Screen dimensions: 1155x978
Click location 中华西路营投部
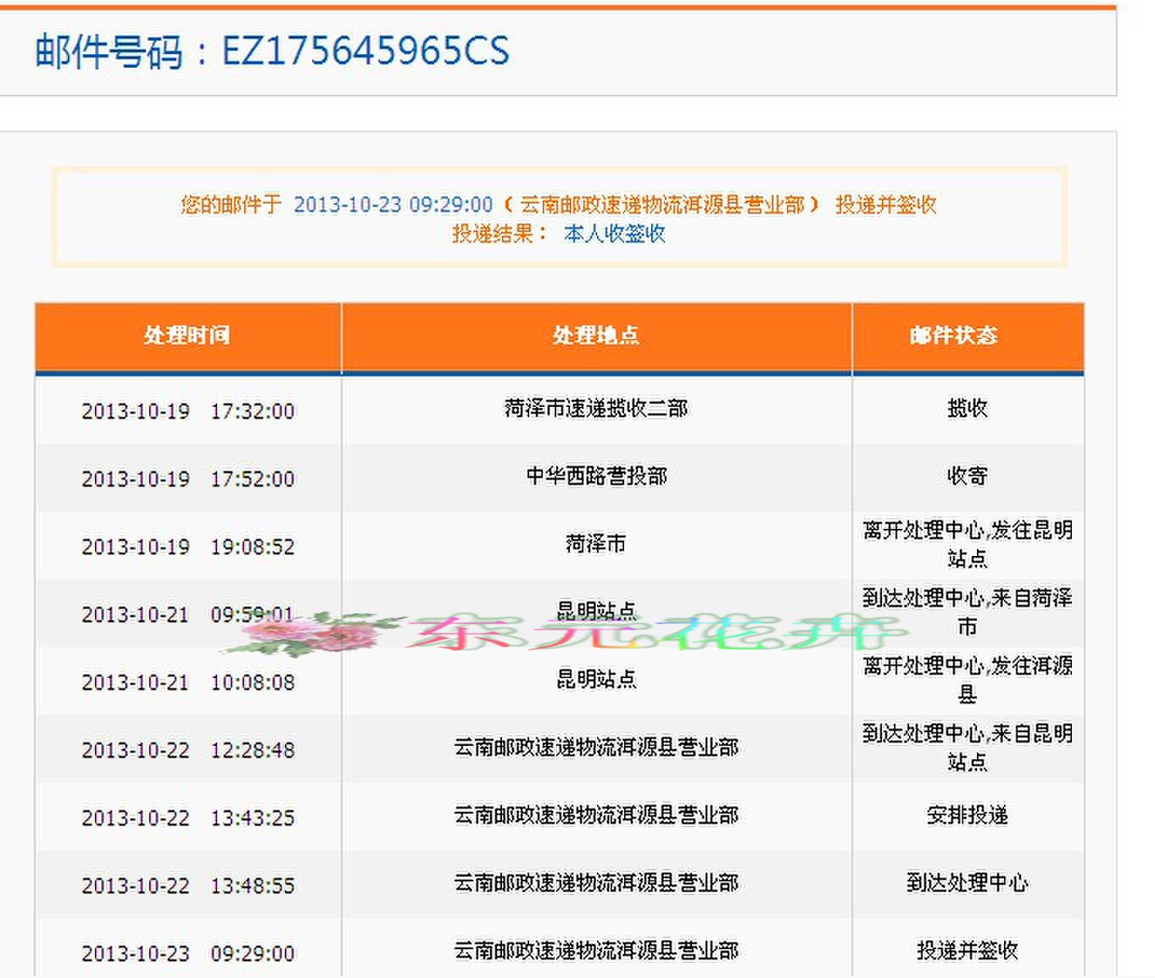tap(596, 476)
